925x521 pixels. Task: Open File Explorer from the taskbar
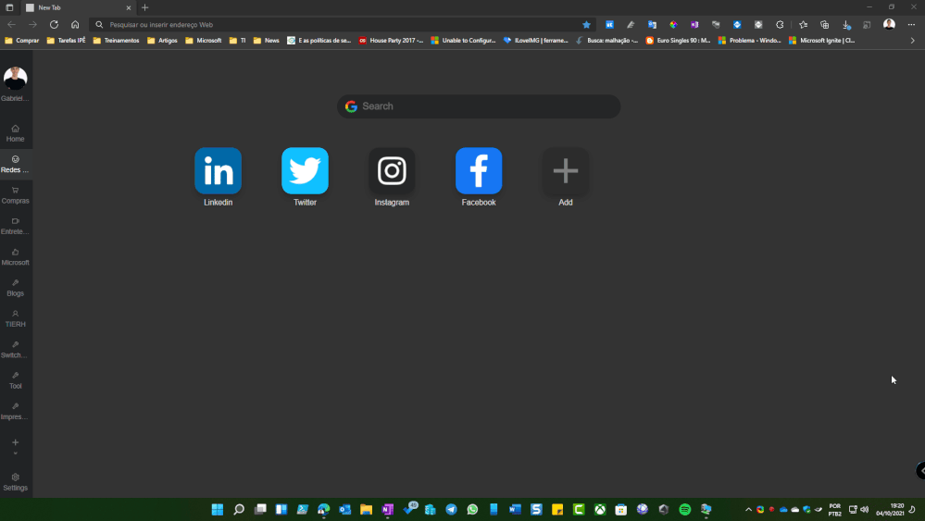pos(366,509)
